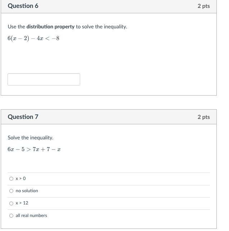Image resolution: width=229 pixels, height=231 pixels.
Task: Click the "Solve the inequality." instruction text
Action: click(x=31, y=138)
